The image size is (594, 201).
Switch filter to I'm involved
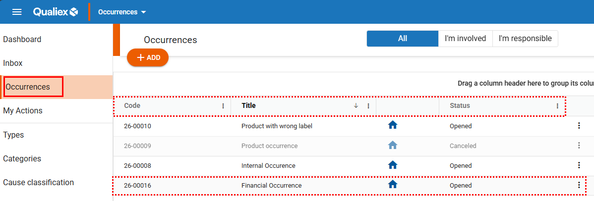[465, 39]
